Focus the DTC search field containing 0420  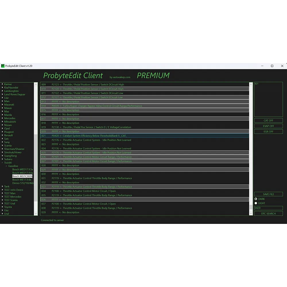268,208
